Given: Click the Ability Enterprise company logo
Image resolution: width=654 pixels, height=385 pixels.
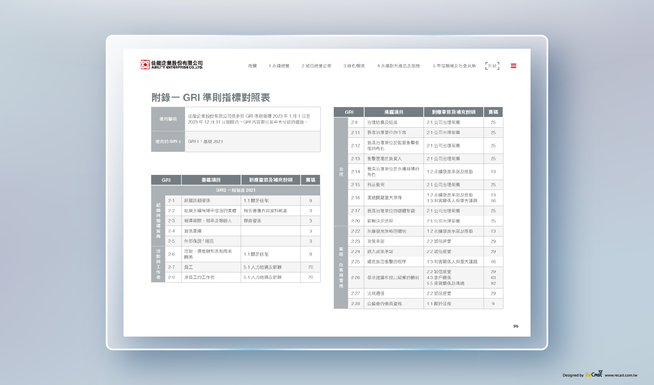Looking at the screenshot, I should [x=171, y=65].
